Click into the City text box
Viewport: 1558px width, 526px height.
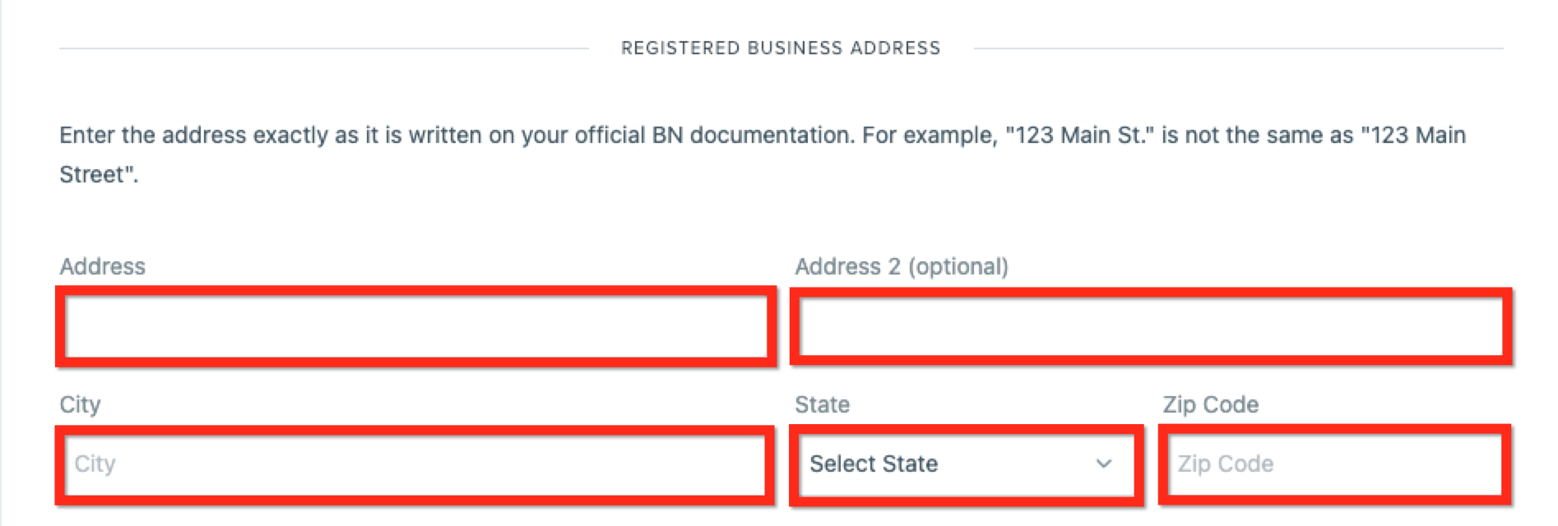pyautogui.click(x=416, y=464)
